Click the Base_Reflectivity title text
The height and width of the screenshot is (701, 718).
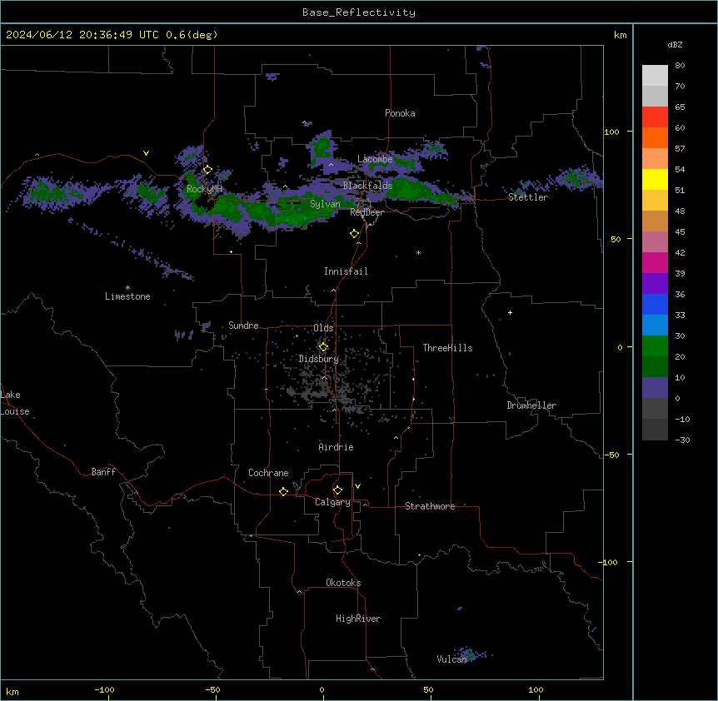[x=359, y=12]
